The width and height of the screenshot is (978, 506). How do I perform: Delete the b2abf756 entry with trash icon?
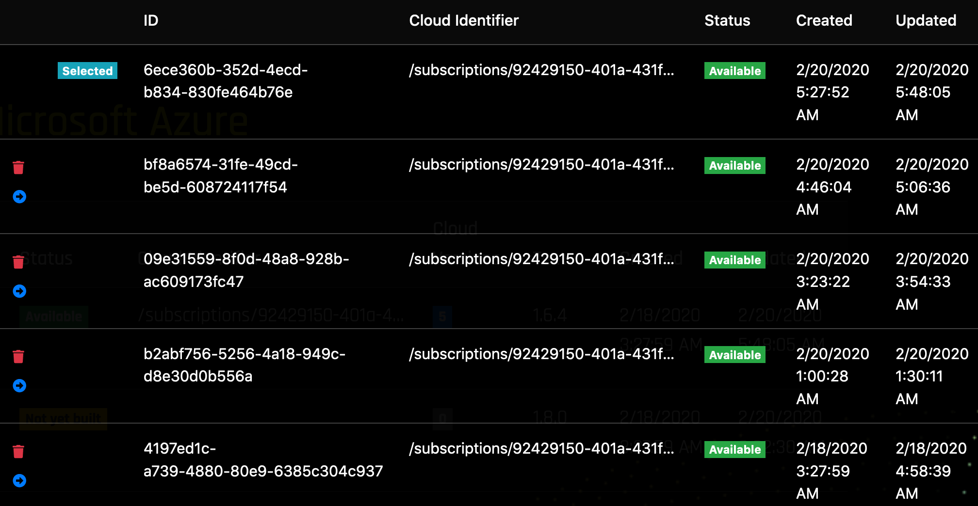pos(18,357)
